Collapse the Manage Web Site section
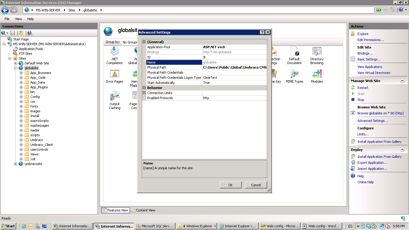The width and height of the screenshot is (409, 230). tap(402, 81)
